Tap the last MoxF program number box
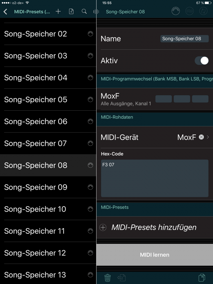 (200, 99)
